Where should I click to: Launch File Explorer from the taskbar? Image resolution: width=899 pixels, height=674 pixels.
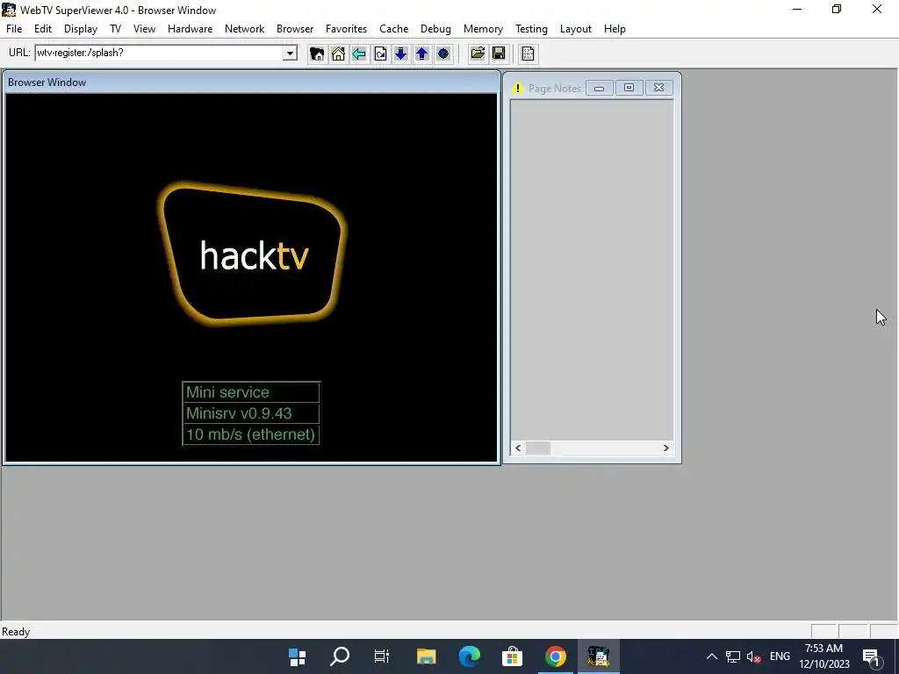(426, 656)
